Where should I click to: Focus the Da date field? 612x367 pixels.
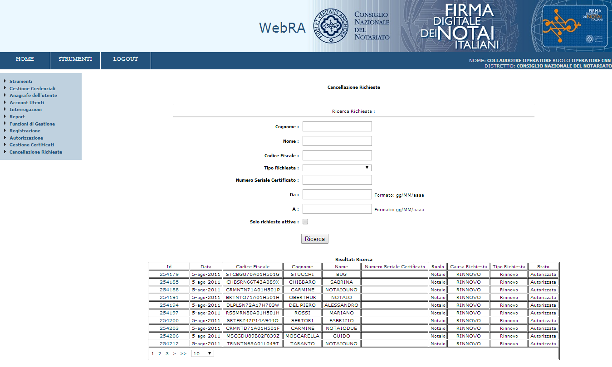click(x=337, y=194)
